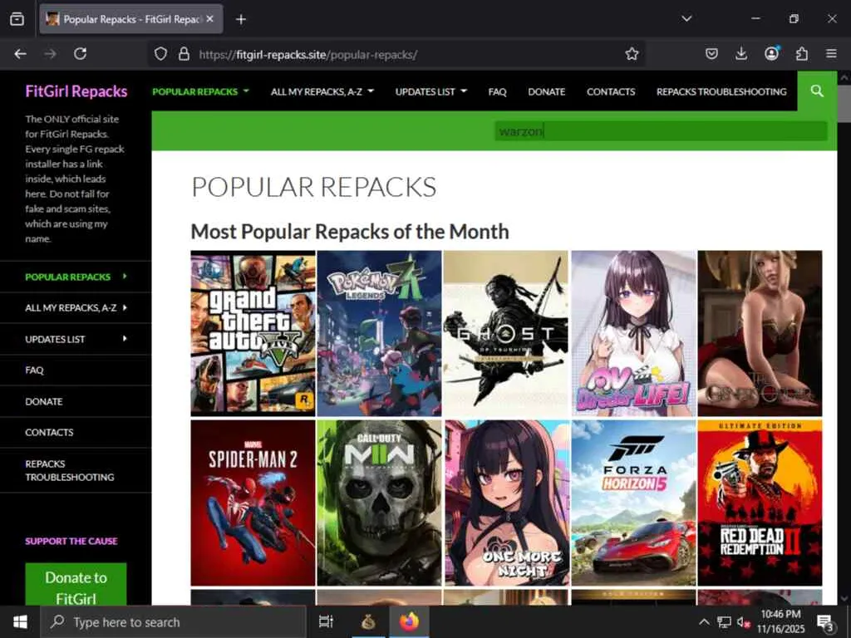Open Repacks Troubleshooting in the left sidebar
This screenshot has width=851, height=638.
[70, 470]
